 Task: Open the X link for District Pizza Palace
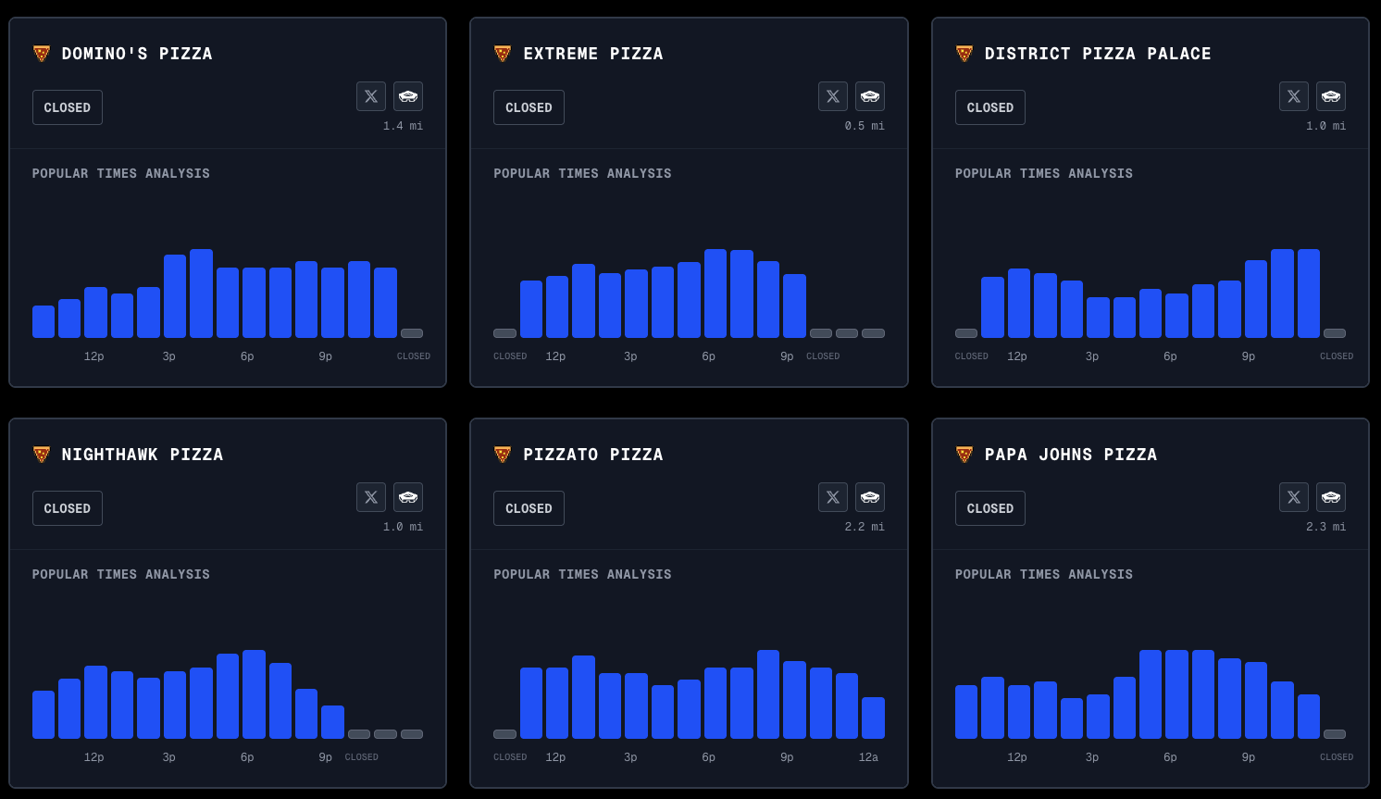1294,96
